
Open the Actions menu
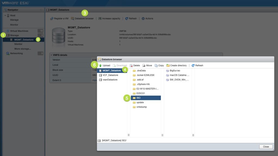pos(148,19)
